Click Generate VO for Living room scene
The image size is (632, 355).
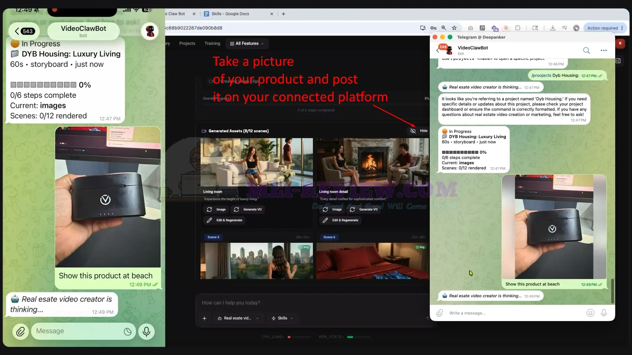[248, 210]
